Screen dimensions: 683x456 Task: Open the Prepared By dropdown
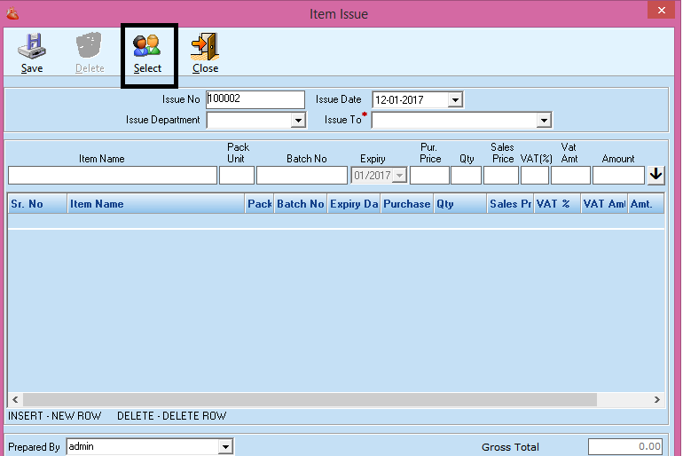pos(225,447)
